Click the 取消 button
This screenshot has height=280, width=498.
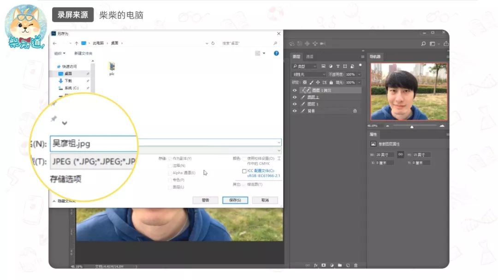[265, 200]
